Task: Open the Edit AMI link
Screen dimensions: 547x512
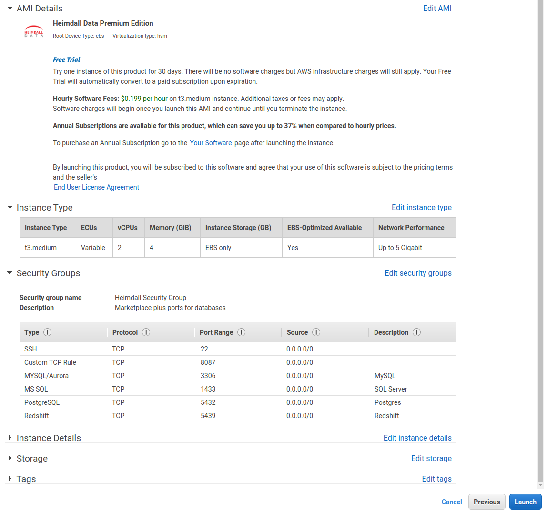Action: coord(437,8)
